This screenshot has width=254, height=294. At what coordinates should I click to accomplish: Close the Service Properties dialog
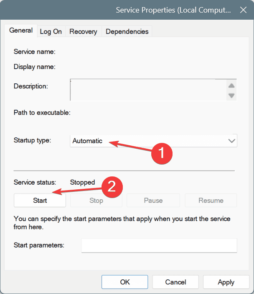point(242,10)
